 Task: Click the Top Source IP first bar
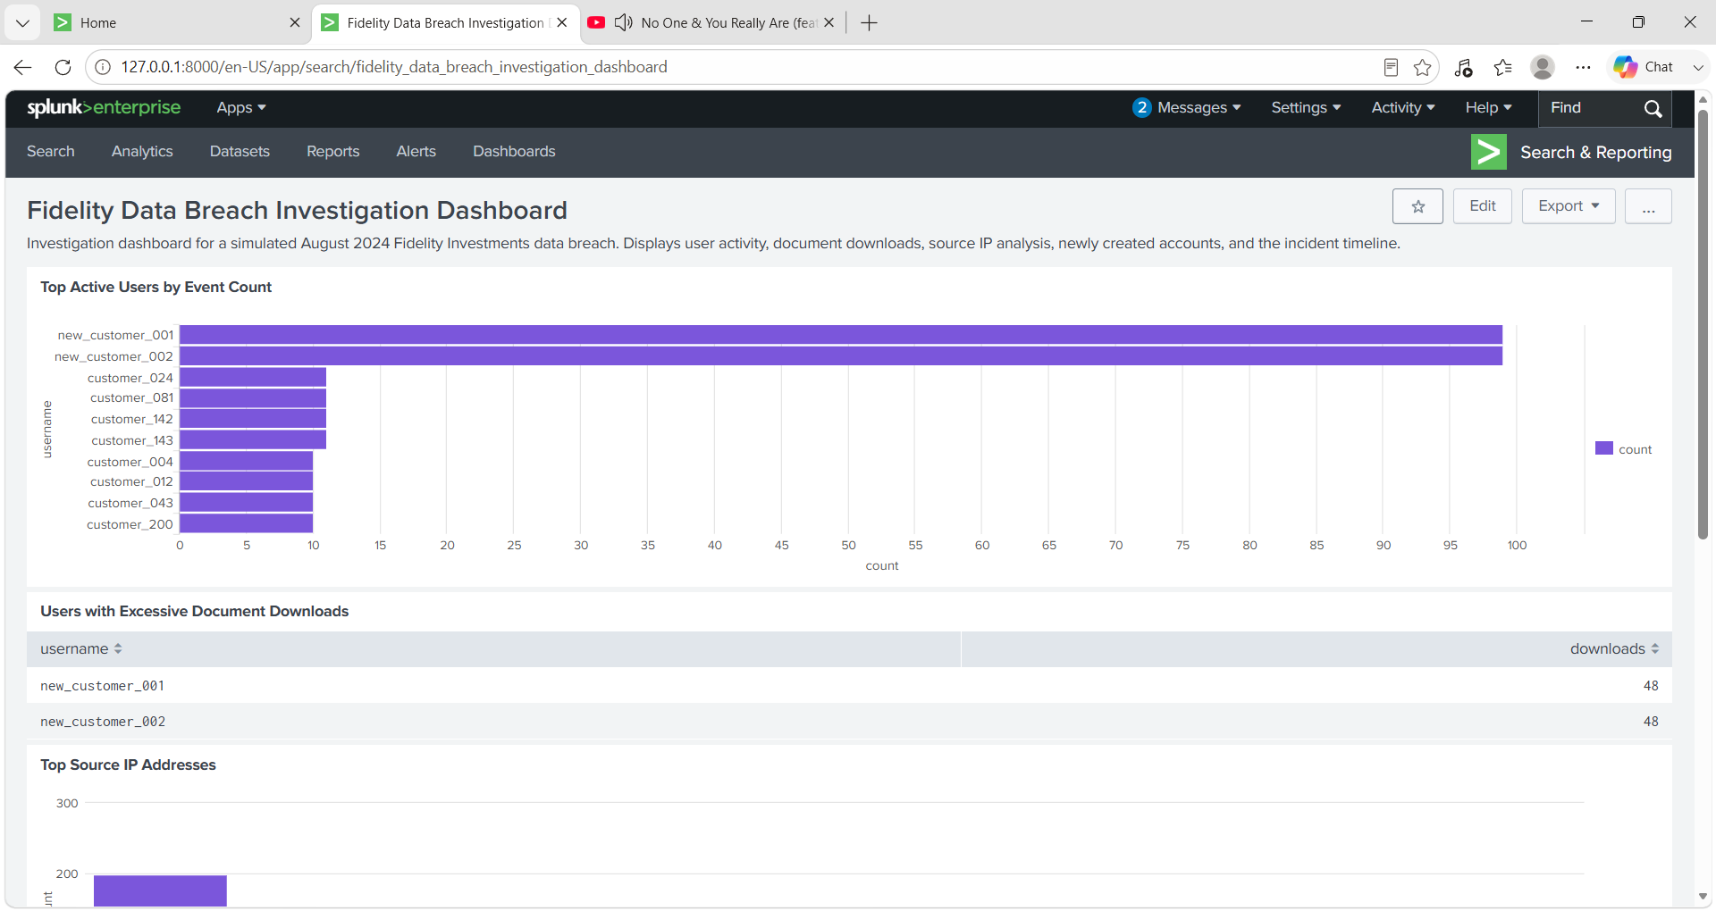point(160,890)
